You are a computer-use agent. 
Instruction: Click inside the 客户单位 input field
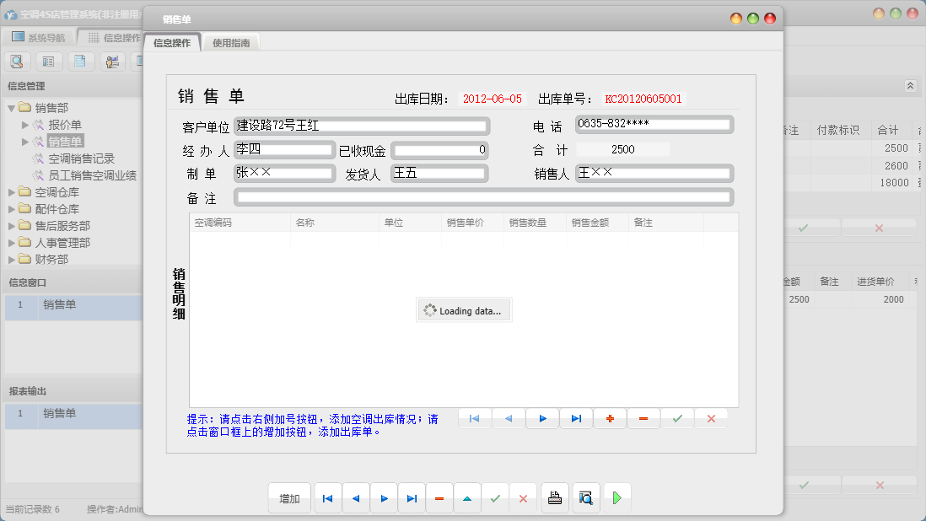click(363, 125)
